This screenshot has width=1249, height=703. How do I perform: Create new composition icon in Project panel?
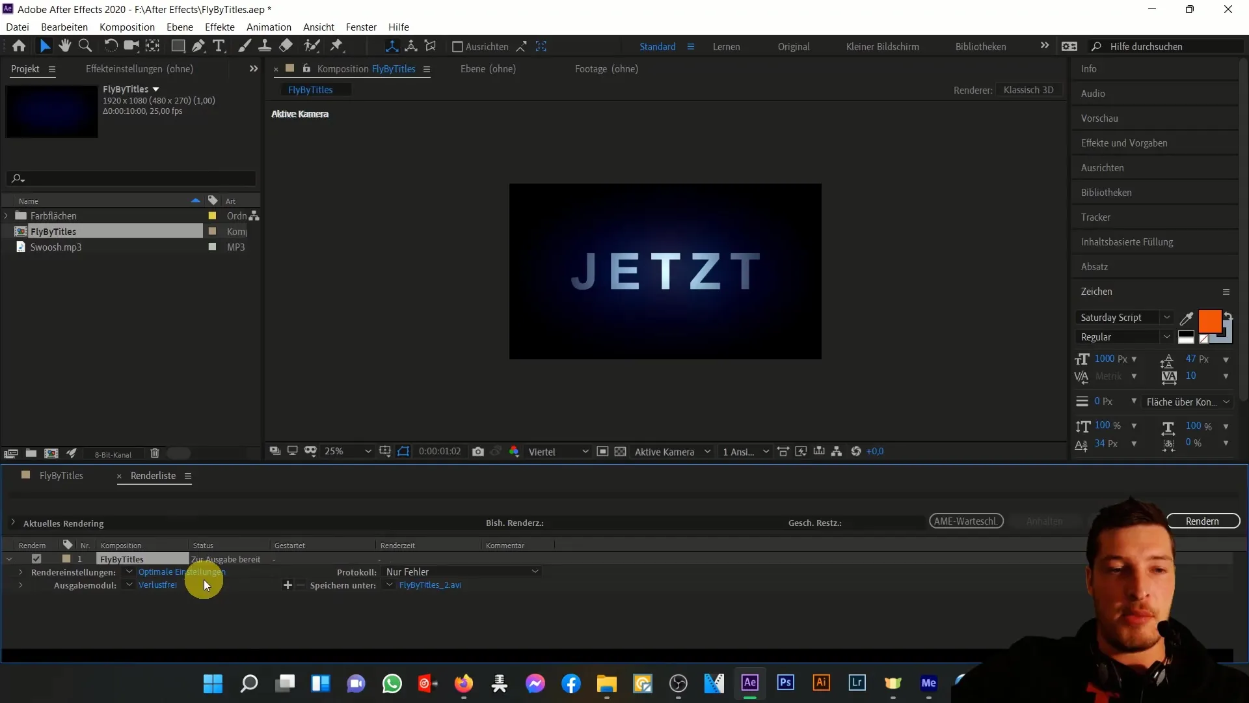[x=51, y=454]
